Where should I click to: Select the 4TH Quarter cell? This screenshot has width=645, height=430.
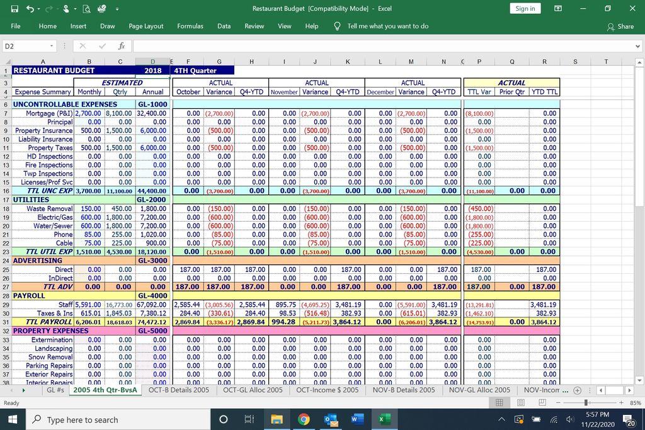203,71
